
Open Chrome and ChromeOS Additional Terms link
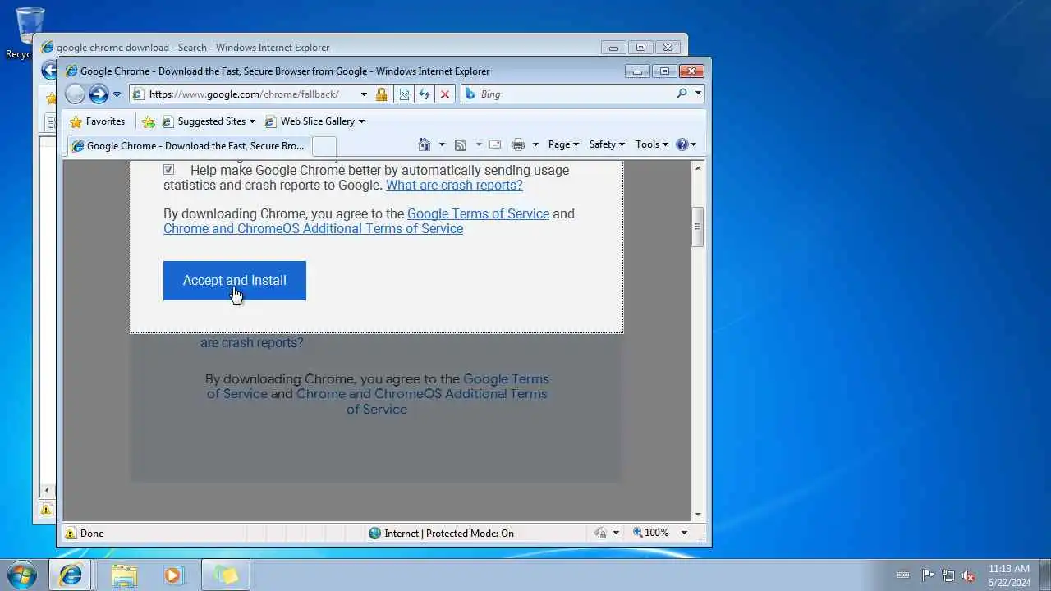pos(313,228)
